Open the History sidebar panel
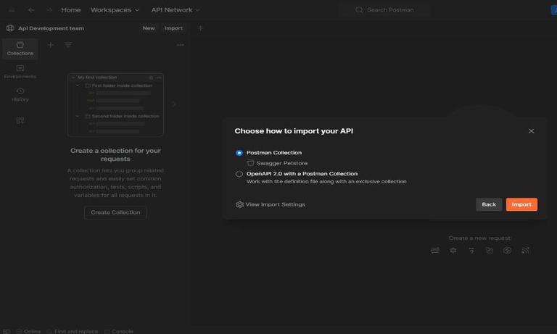The width and height of the screenshot is (557, 334). point(20,94)
